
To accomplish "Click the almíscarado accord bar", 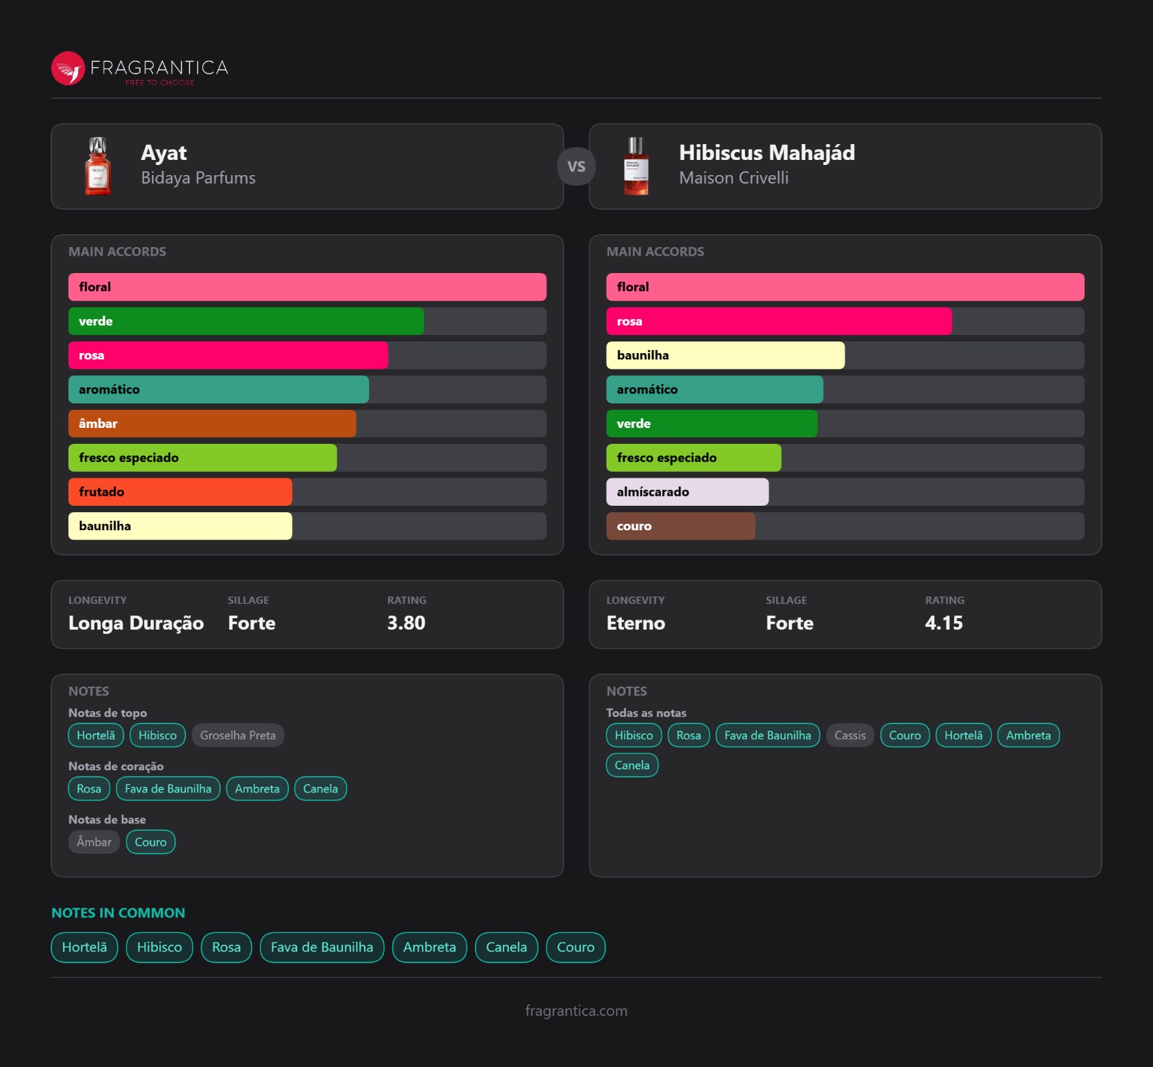I will 687,492.
